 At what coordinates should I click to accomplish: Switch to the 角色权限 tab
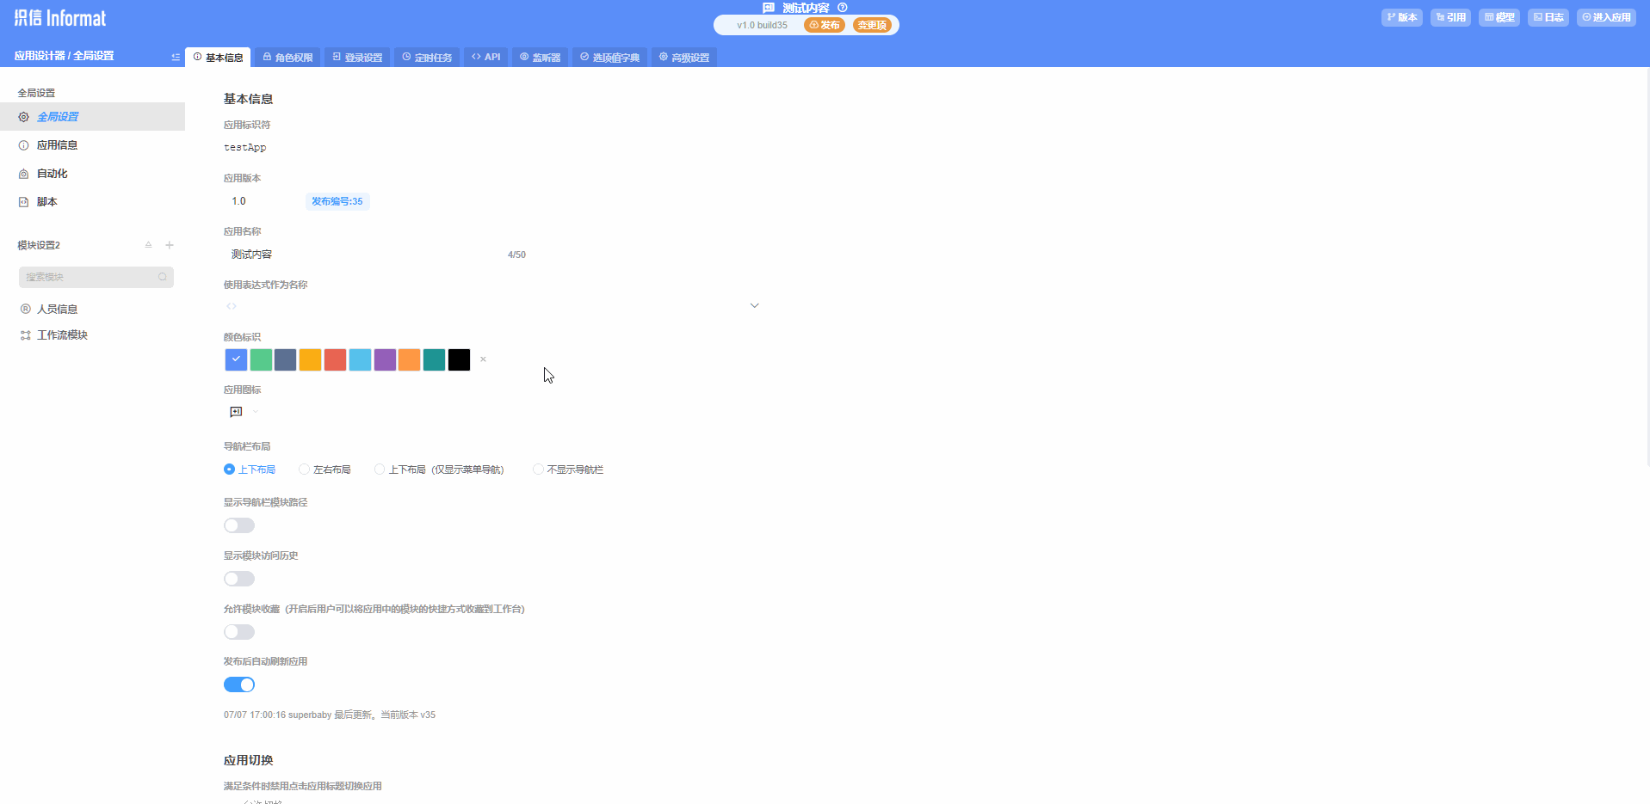coord(287,58)
